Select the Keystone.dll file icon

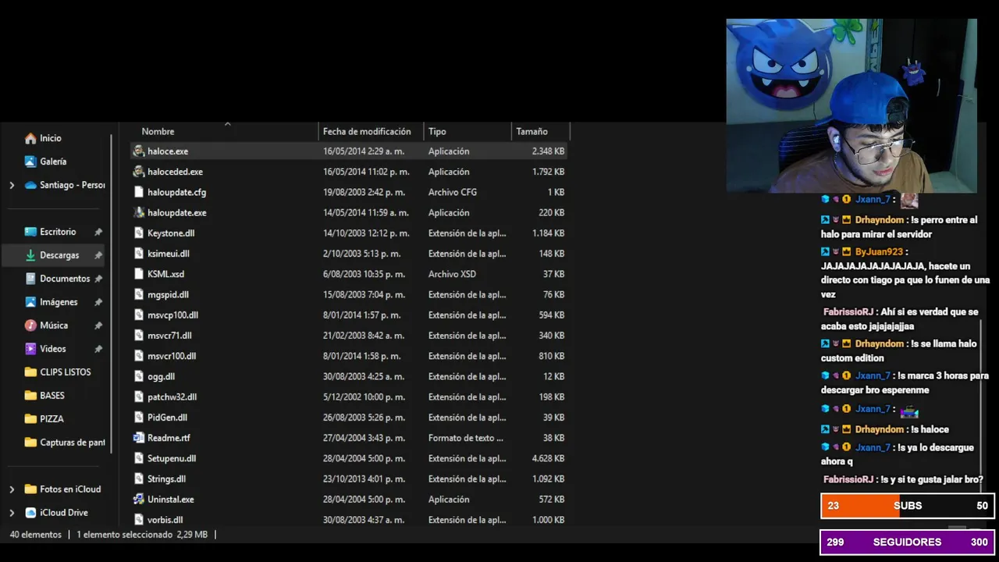(x=139, y=233)
